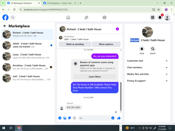This screenshot has height=131, width=175.
Task: Open Windows notification center icon
Action: 170,128
